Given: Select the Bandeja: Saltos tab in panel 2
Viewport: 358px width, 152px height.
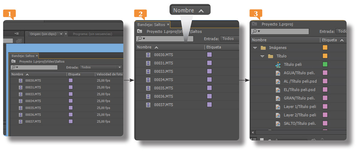Looking at the screenshot, I should point(152,24).
